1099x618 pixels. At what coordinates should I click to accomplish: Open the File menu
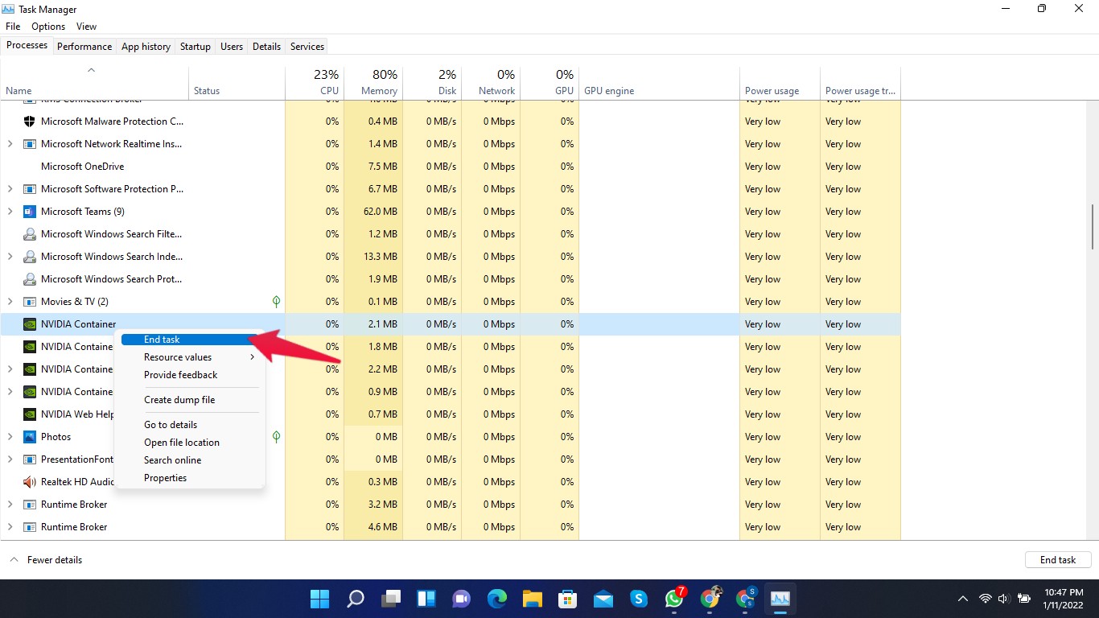pos(13,27)
